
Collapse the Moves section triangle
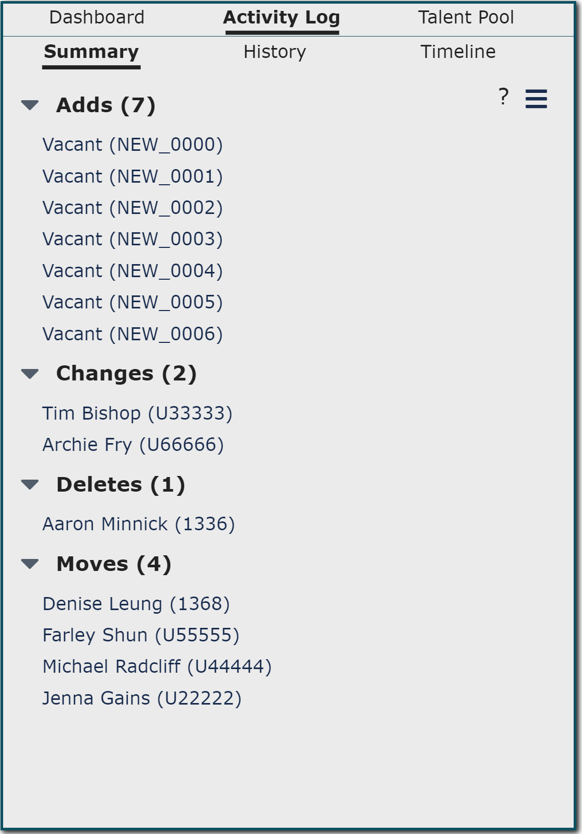pyautogui.click(x=30, y=564)
